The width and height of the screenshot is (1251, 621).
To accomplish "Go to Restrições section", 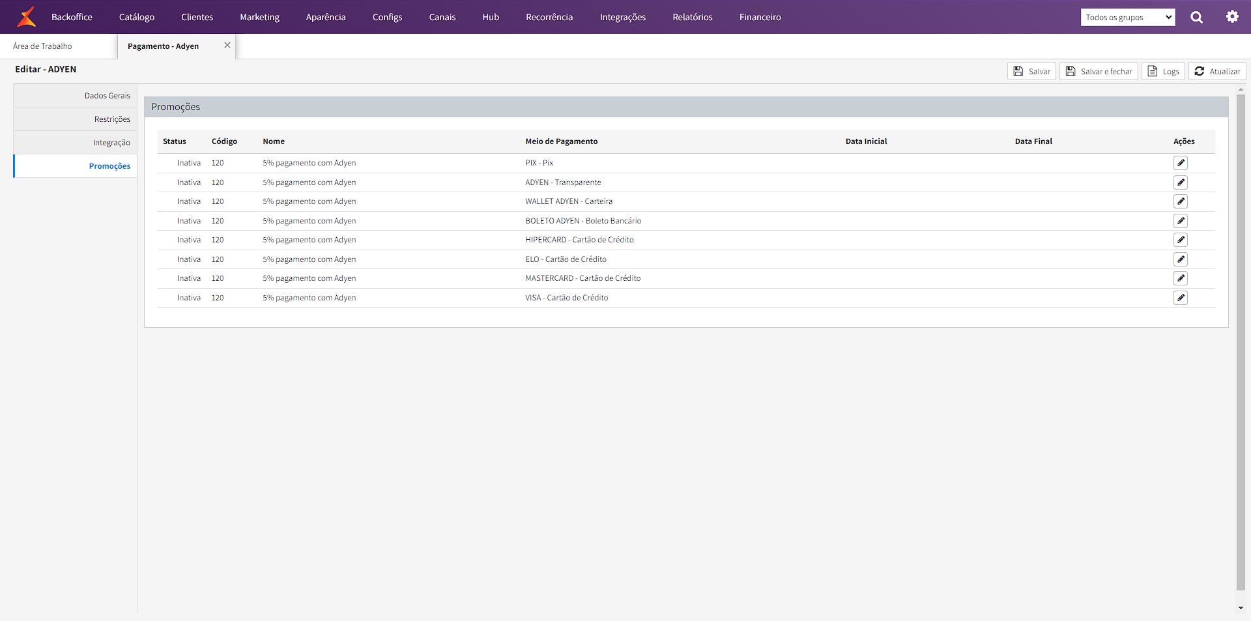I will [x=75, y=119].
